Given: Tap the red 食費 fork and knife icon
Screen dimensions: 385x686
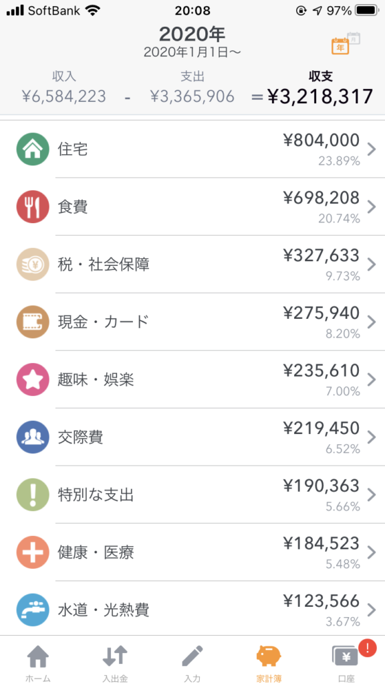Looking at the screenshot, I should tap(33, 207).
